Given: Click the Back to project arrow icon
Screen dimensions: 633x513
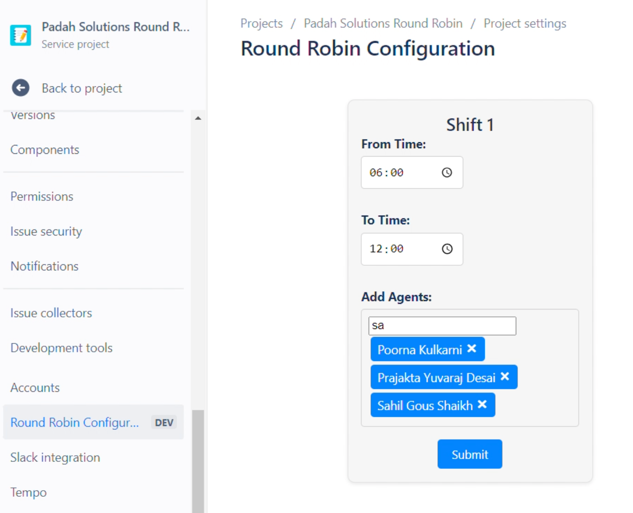Looking at the screenshot, I should (x=20, y=88).
